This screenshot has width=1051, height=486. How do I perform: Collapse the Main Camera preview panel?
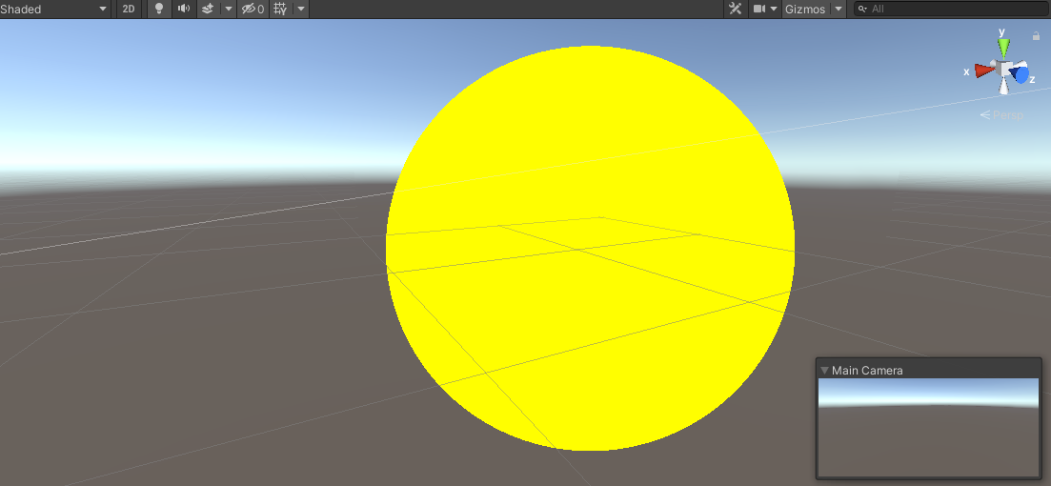(x=824, y=370)
